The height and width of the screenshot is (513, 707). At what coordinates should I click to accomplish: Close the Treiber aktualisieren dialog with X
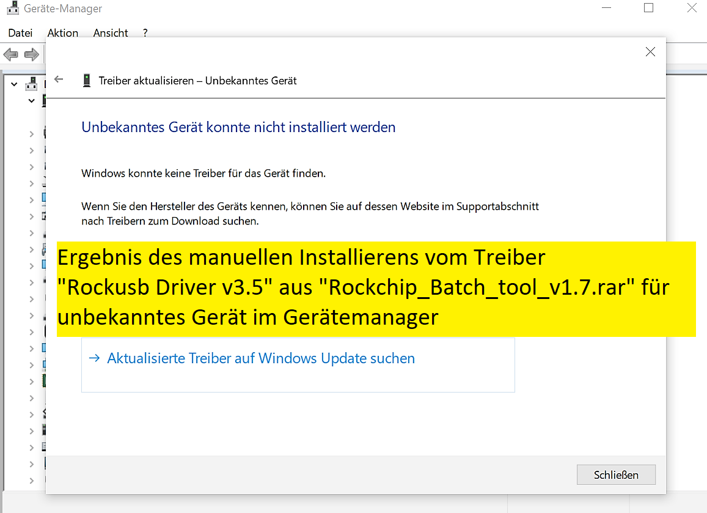650,52
